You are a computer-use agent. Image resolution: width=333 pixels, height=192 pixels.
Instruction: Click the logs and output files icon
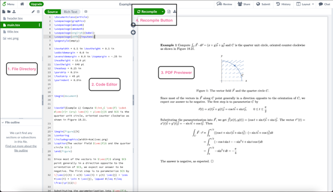pyautogui.click(x=169, y=12)
